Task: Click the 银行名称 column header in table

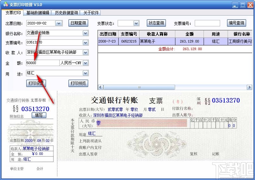Action: pyautogui.click(x=240, y=34)
